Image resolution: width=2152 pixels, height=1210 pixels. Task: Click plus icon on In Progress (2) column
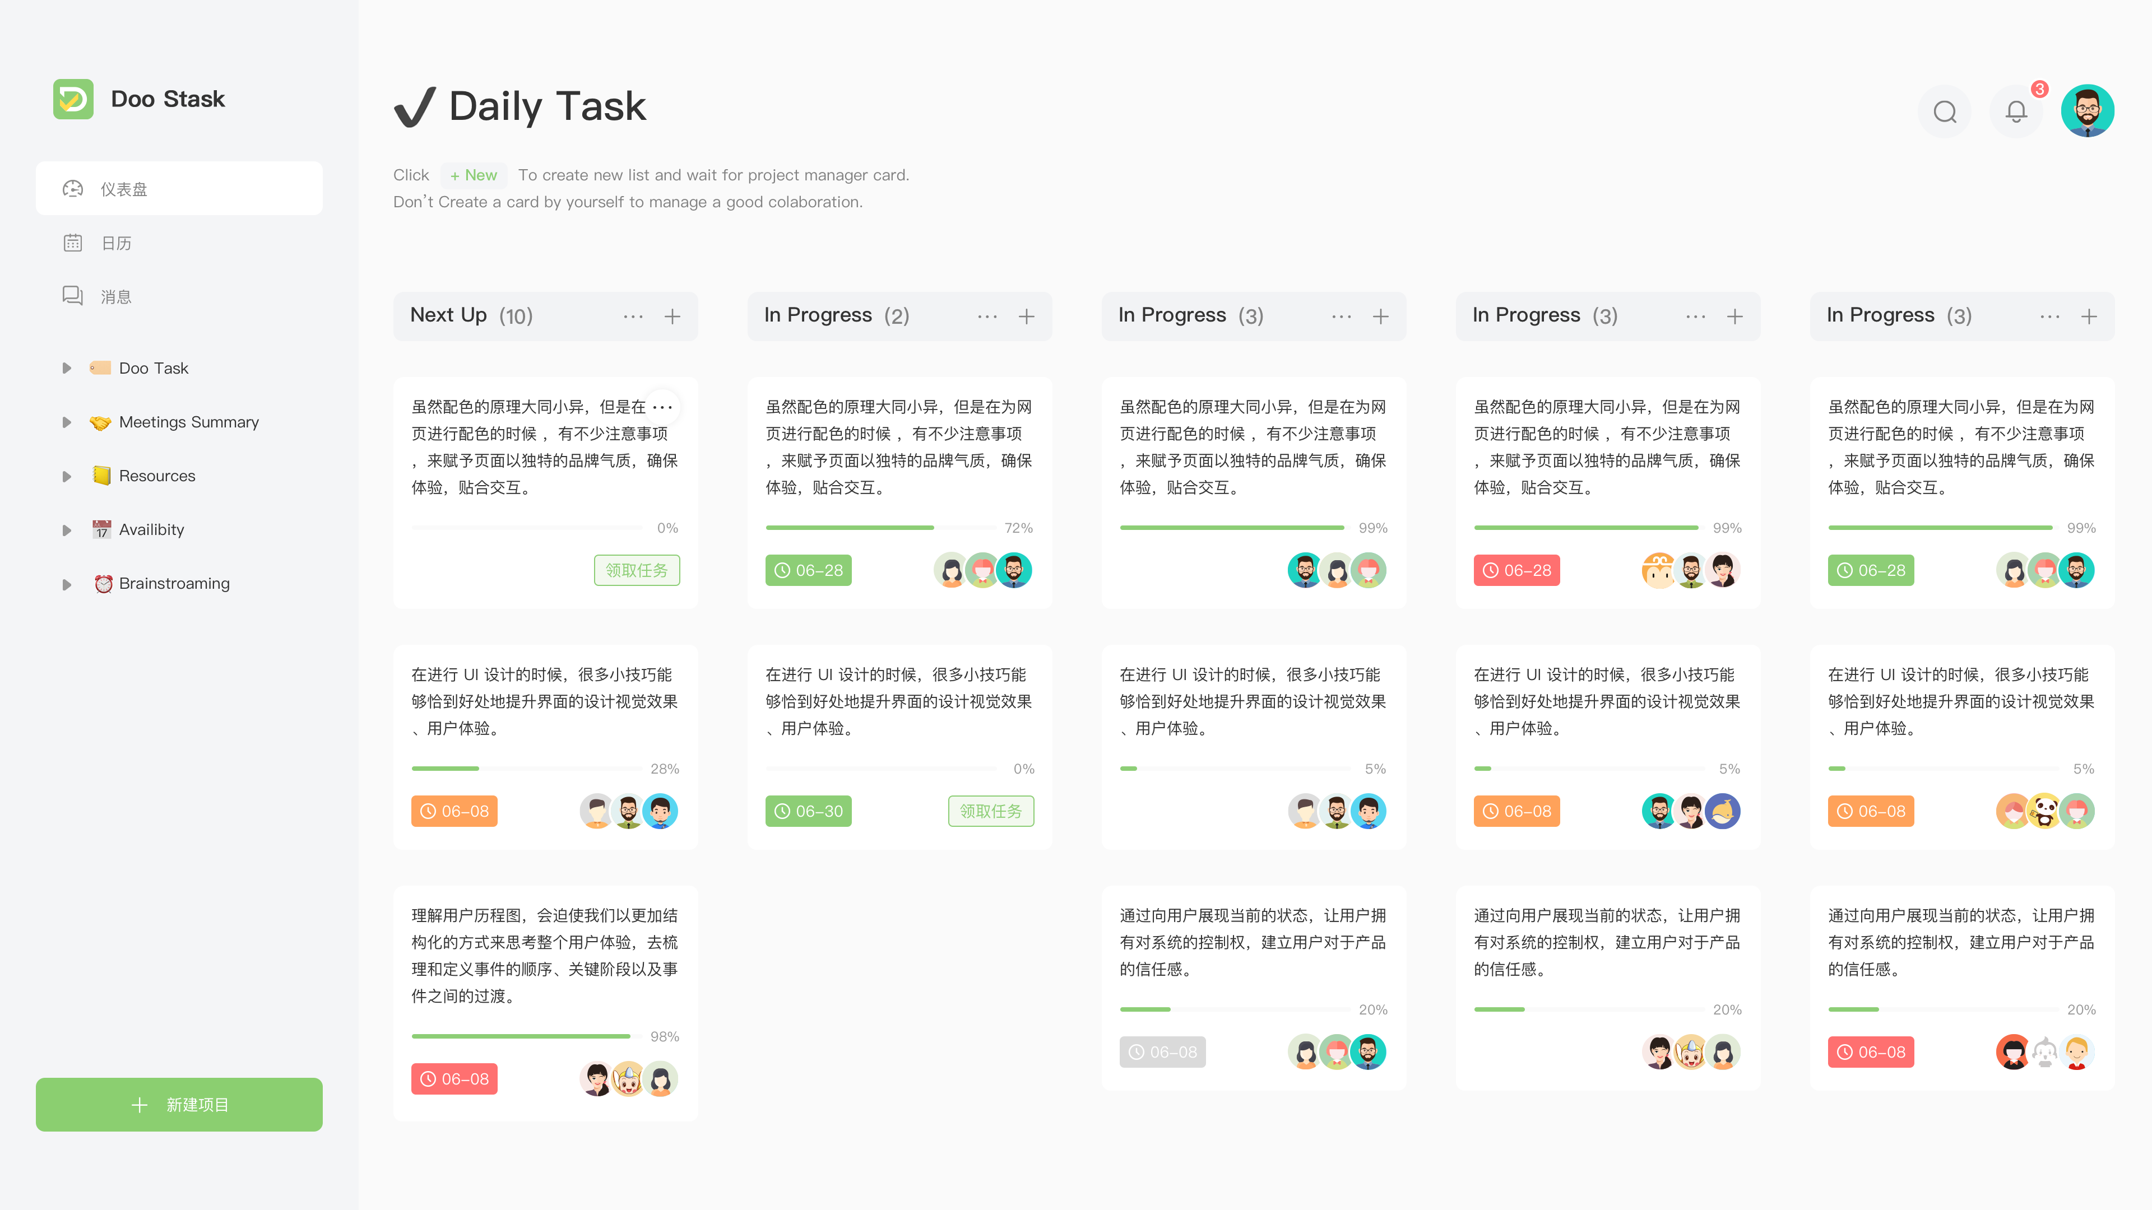pyautogui.click(x=1027, y=317)
